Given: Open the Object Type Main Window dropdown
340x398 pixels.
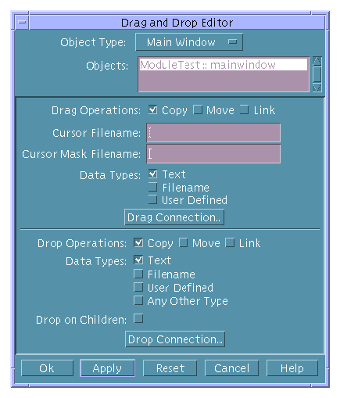Looking at the screenshot, I should point(189,42).
